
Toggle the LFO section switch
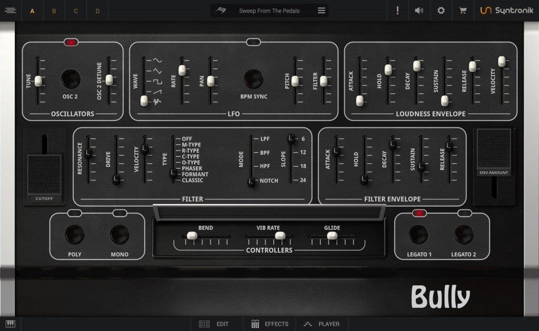pos(252,43)
